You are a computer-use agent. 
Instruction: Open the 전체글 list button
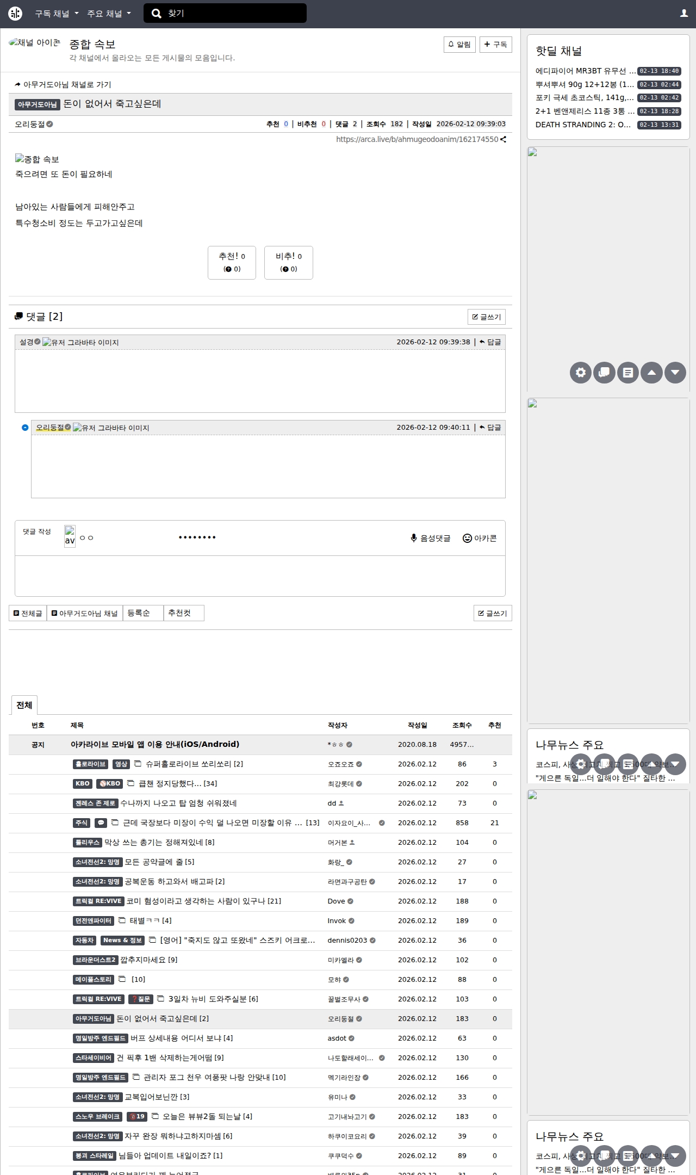click(28, 613)
